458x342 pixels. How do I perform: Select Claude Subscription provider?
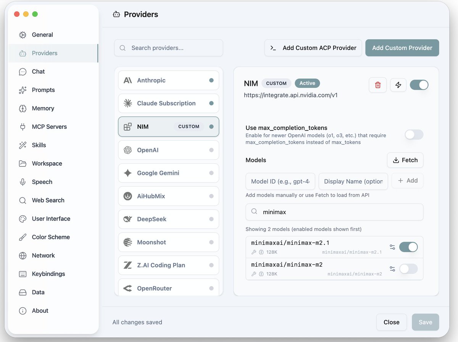pyautogui.click(x=168, y=103)
